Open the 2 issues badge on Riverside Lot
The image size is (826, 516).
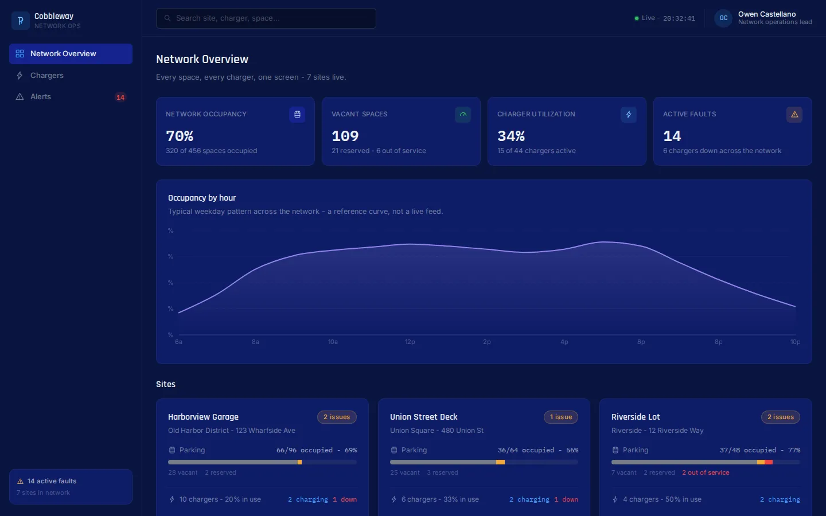781,417
